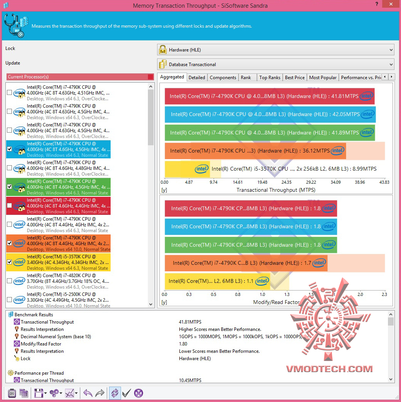Switch to the Aggregated tab
401x402 pixels.
click(x=172, y=77)
